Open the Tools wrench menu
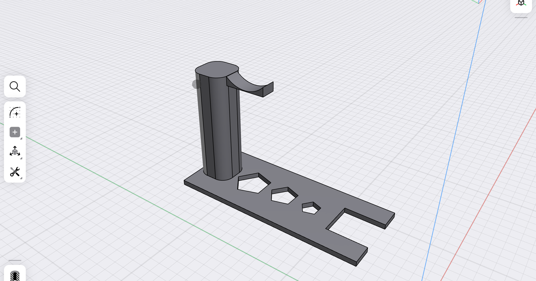 (15, 172)
